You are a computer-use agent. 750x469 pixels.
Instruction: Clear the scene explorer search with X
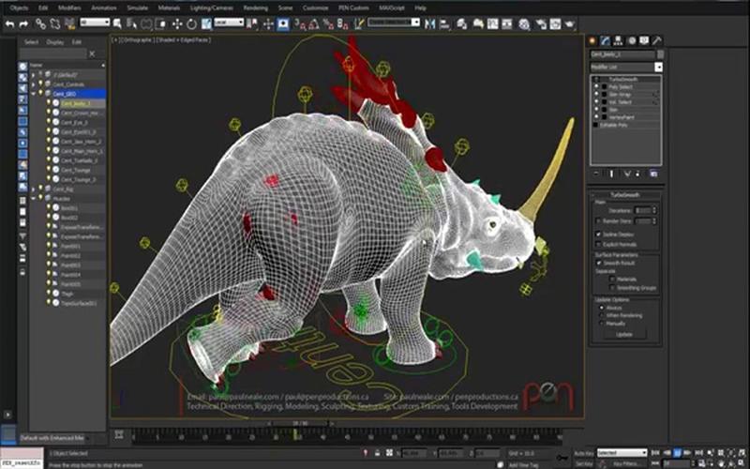[x=92, y=53]
